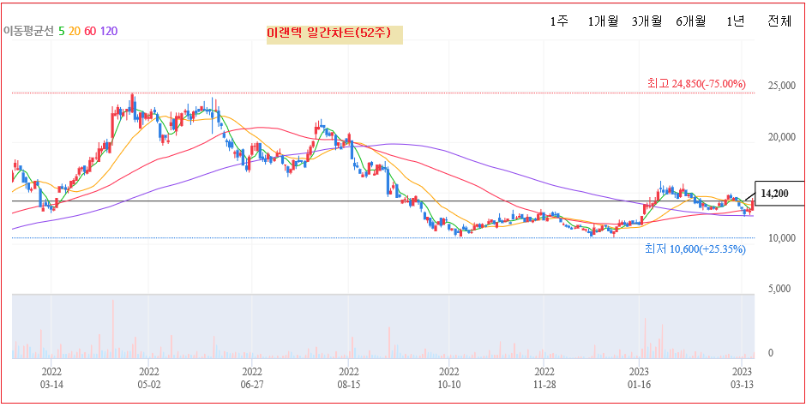The image size is (806, 407).
Task: Click the 2022 06-27 date label
Action: pos(252,377)
